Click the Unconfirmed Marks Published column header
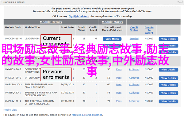This screenshot has width=184, height=118. (112, 29)
